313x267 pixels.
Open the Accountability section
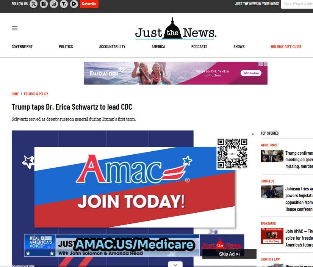click(x=112, y=47)
